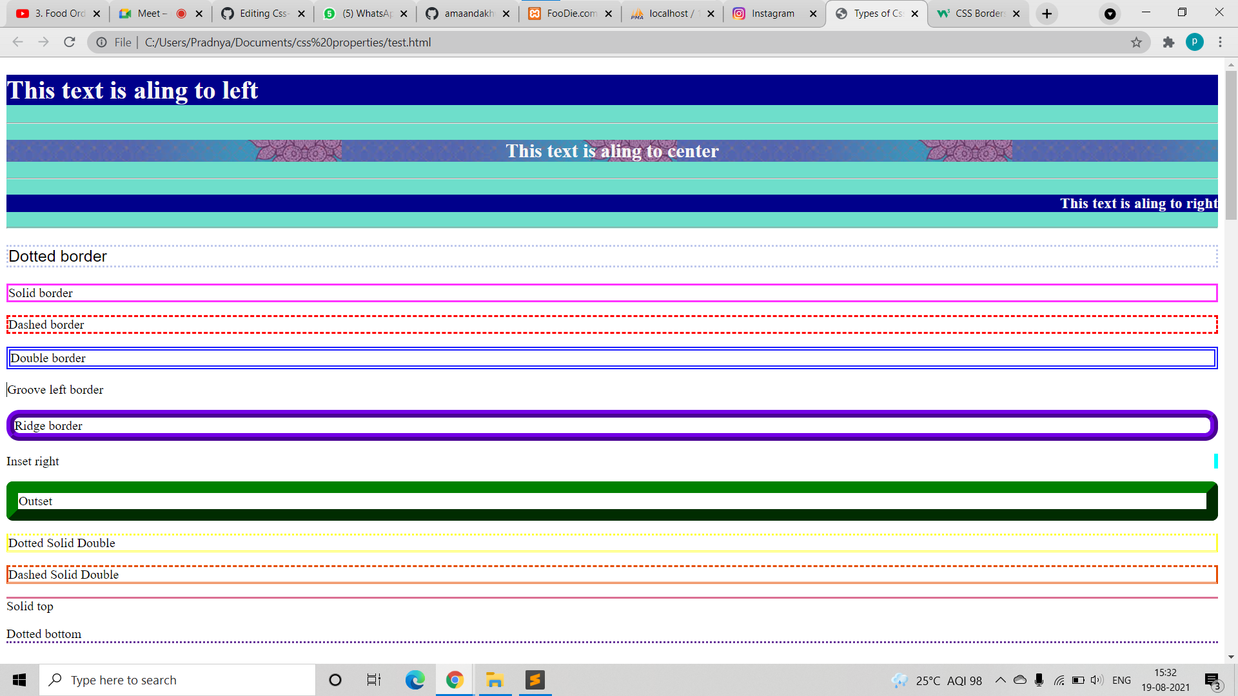
Task: Open Task View on the taskbar
Action: tap(374, 680)
